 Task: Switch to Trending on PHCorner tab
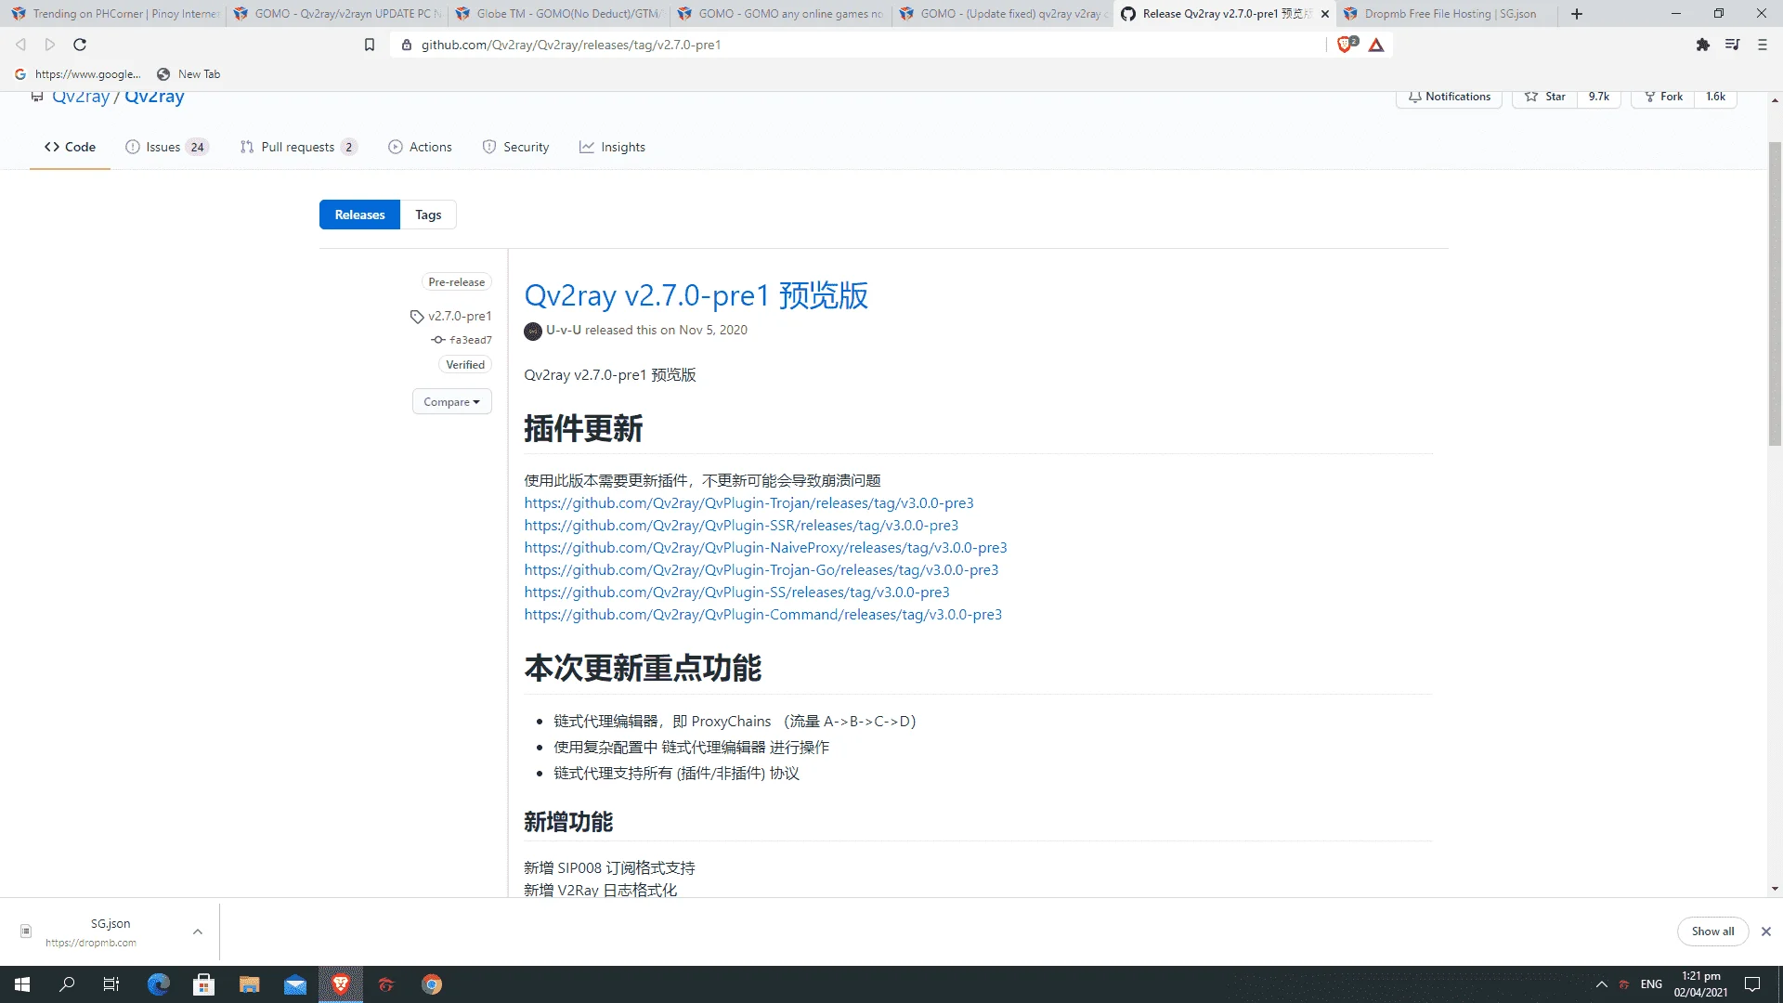click(x=115, y=14)
